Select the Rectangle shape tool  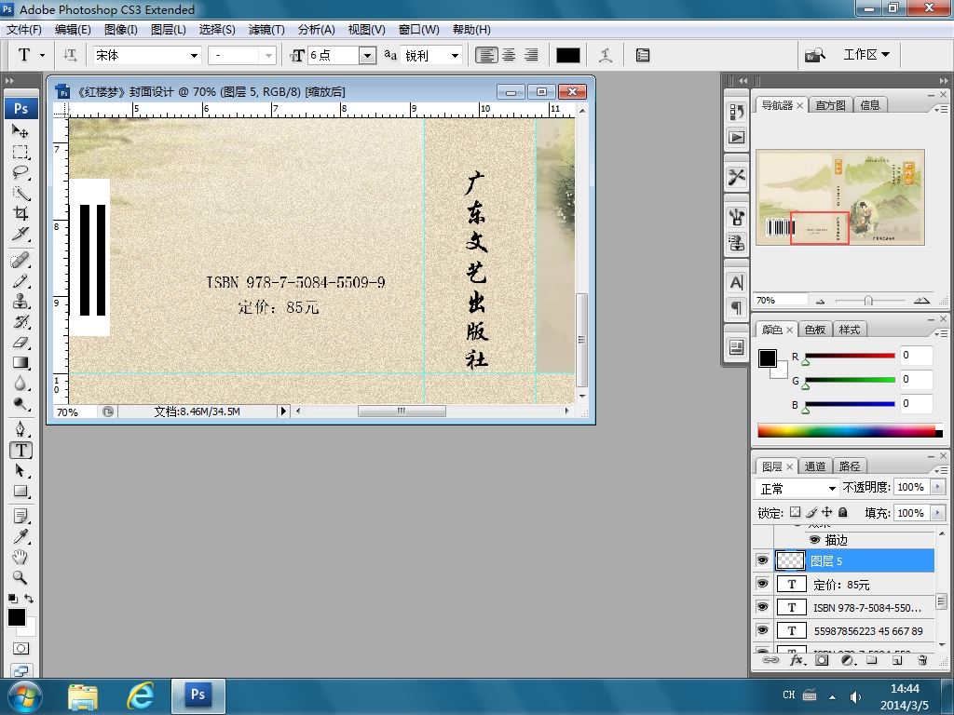point(20,491)
